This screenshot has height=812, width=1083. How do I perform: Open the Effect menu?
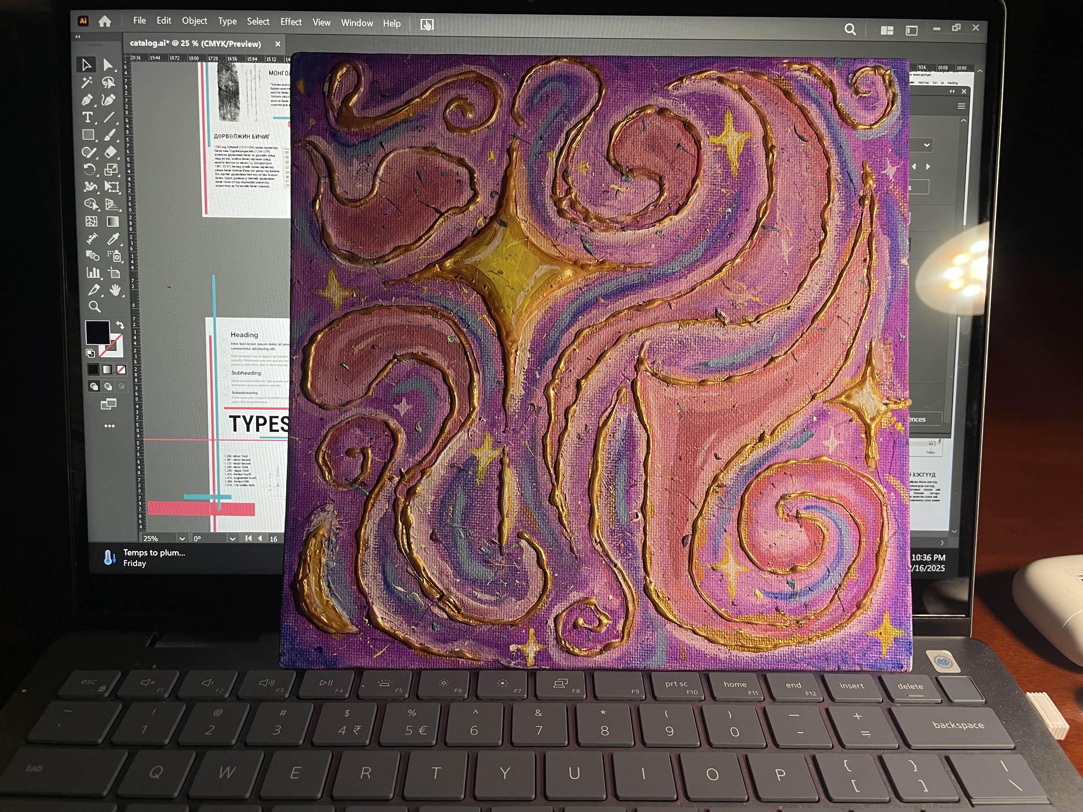(291, 22)
